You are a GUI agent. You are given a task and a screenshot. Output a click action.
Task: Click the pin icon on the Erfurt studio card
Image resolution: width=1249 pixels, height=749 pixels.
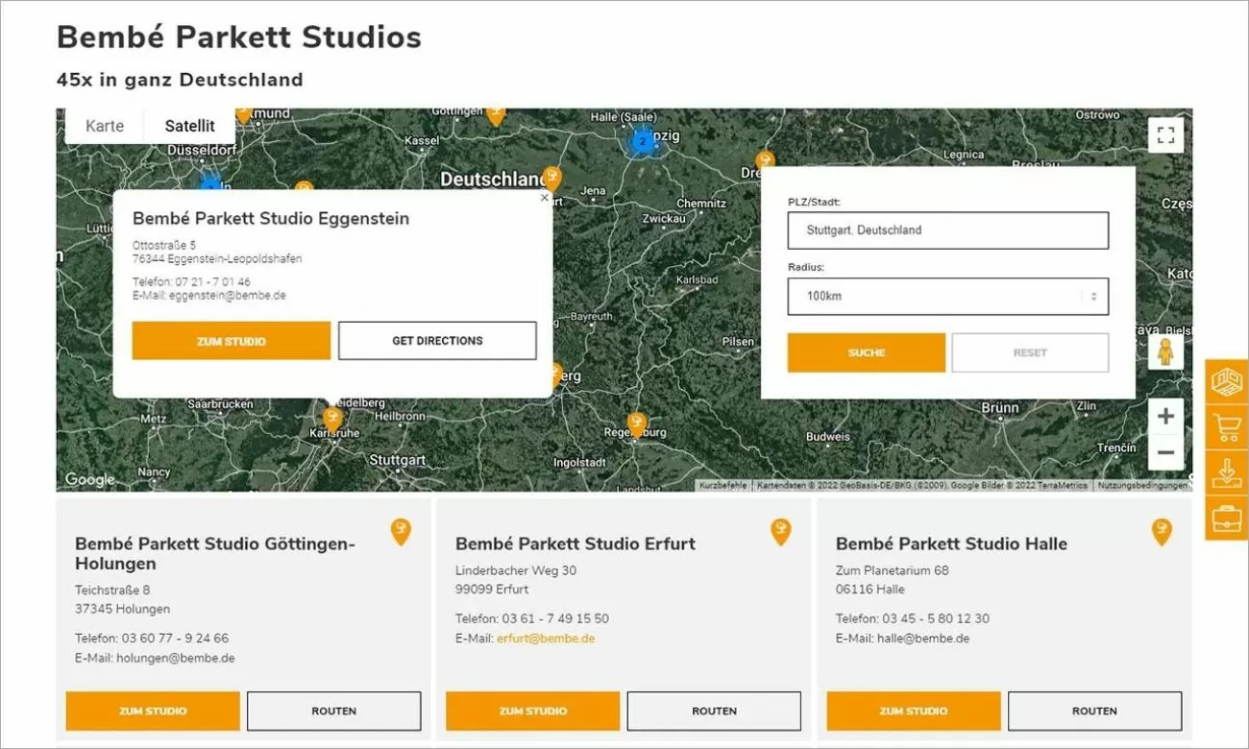click(x=781, y=531)
